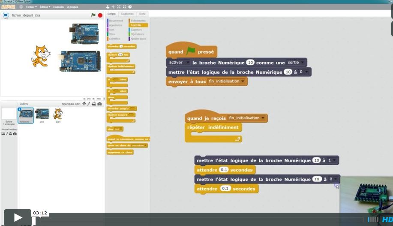Screen dimensions: 393x226
Task: Select the Opérateurs block category
Action: point(137,34)
